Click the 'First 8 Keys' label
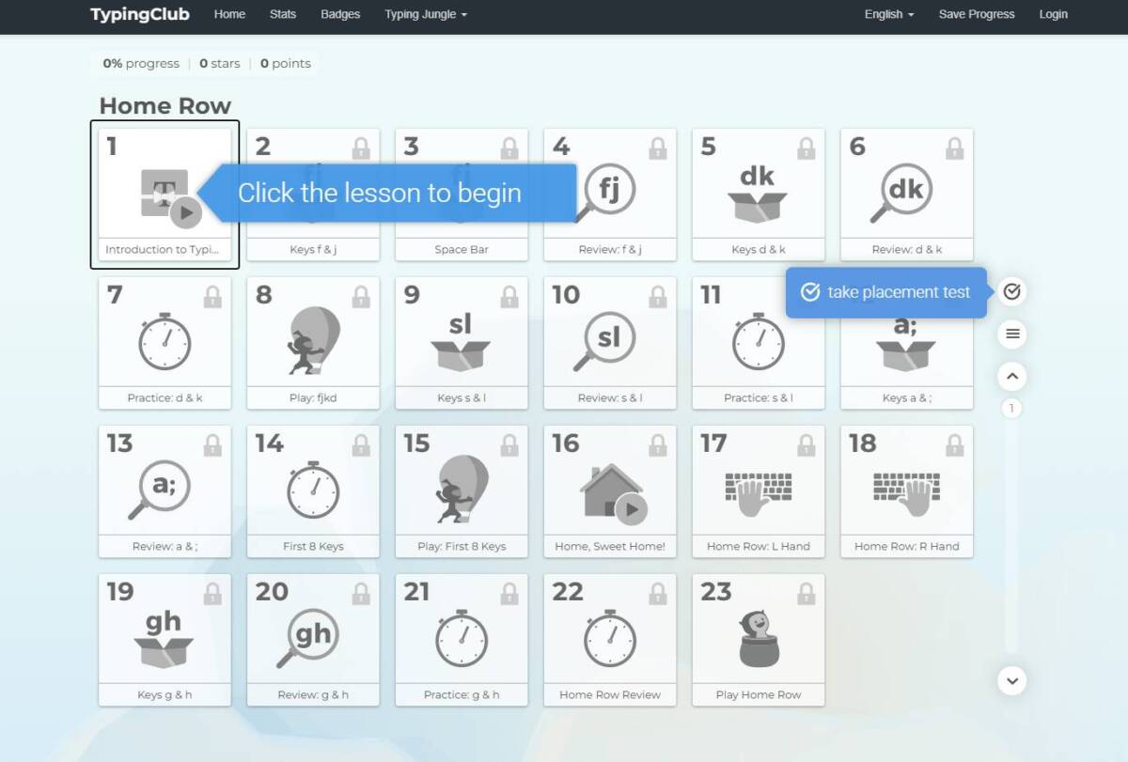The height and width of the screenshot is (762, 1128). coord(313,546)
